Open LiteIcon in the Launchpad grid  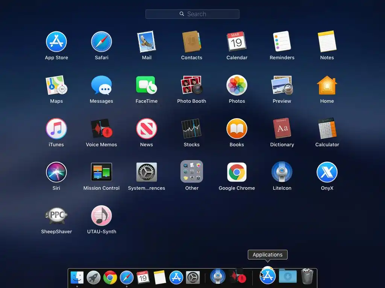[282, 172]
